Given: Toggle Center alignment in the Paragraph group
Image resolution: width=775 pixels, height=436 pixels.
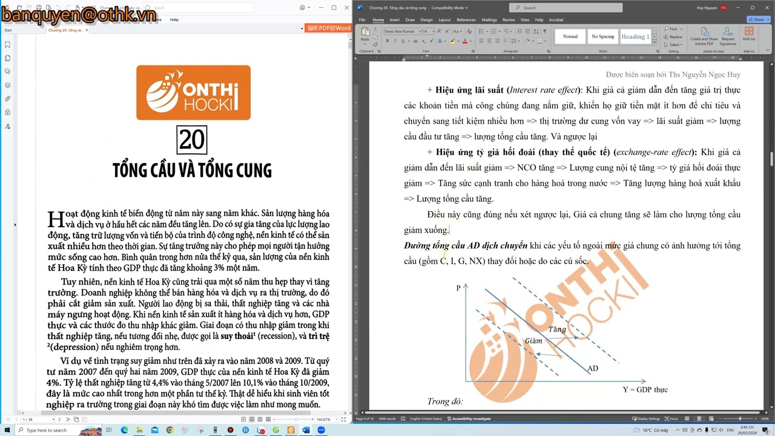Looking at the screenshot, I should pyautogui.click(x=489, y=41).
